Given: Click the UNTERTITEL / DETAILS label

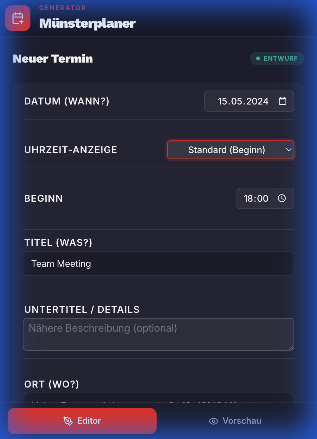Looking at the screenshot, I should (x=82, y=310).
